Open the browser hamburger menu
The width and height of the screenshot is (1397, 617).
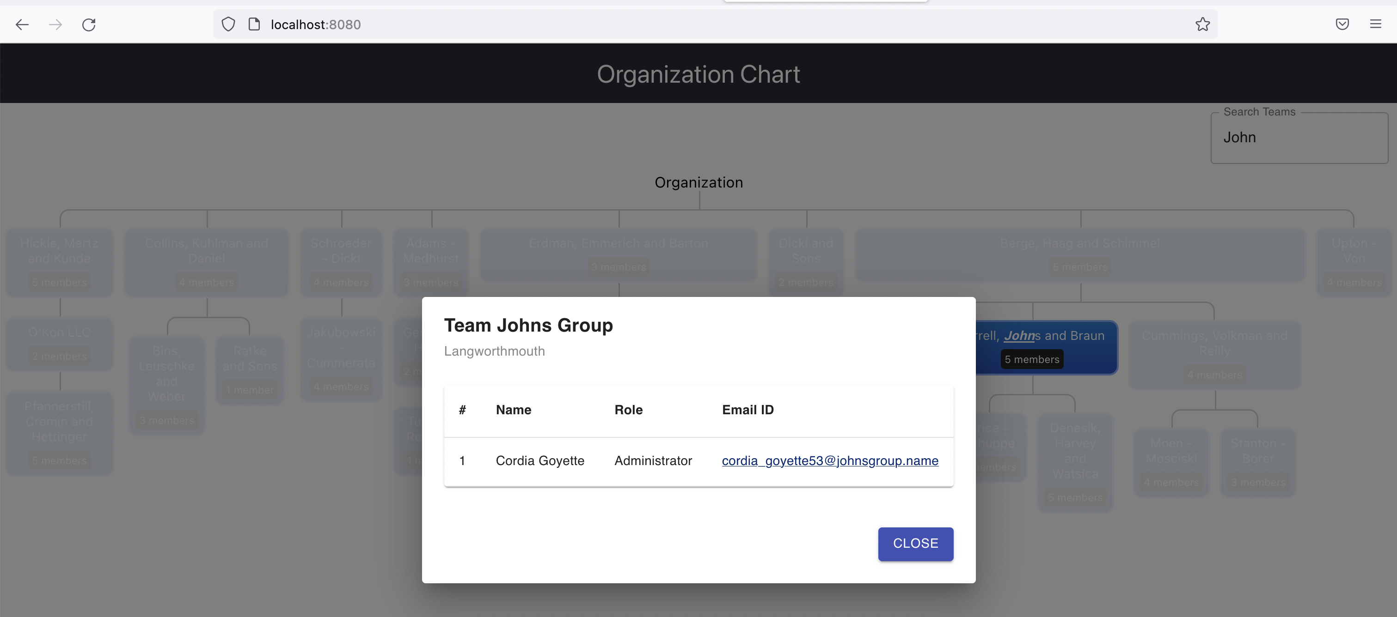1376,24
